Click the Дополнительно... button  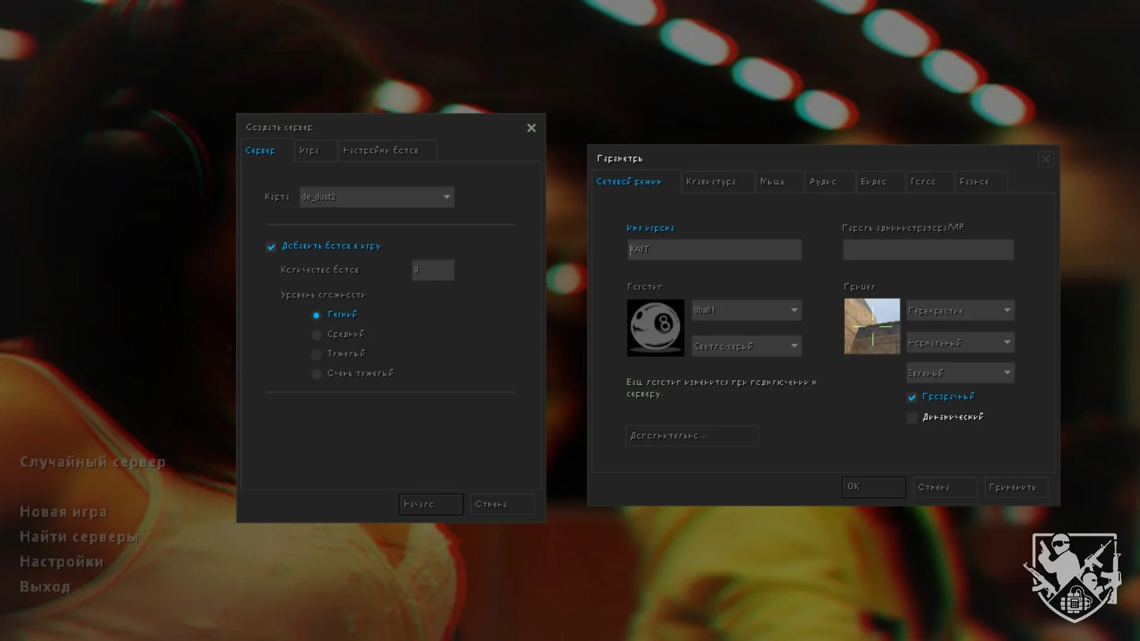coord(691,435)
